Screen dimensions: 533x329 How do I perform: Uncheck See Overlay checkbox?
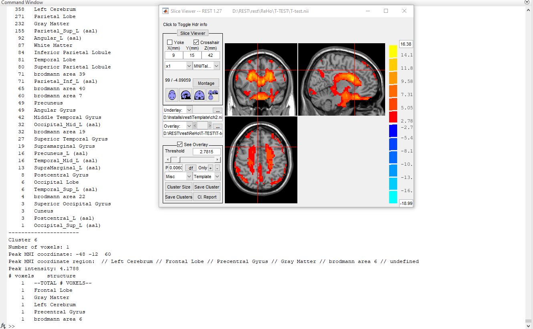point(180,144)
